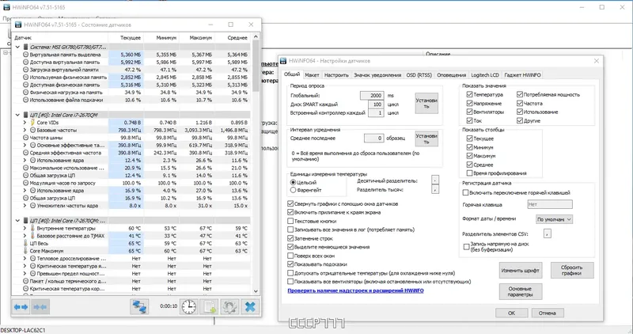The height and width of the screenshot is (334, 633).
Task: Click Установить button in Период опроса section
Action: point(426,104)
